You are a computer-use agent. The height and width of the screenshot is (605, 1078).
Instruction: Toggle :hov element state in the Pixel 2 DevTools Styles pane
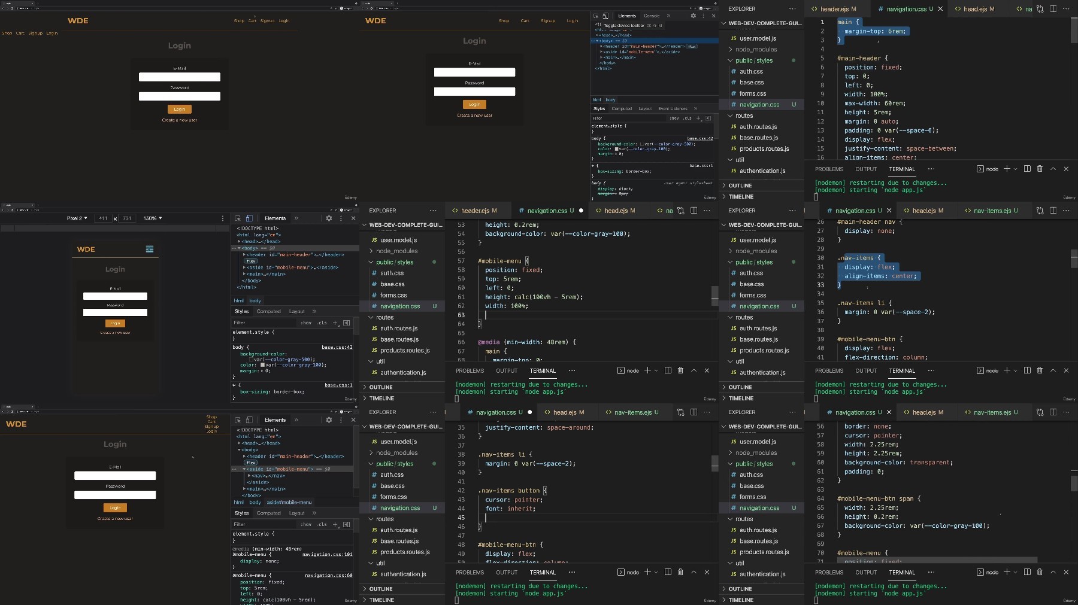(306, 323)
